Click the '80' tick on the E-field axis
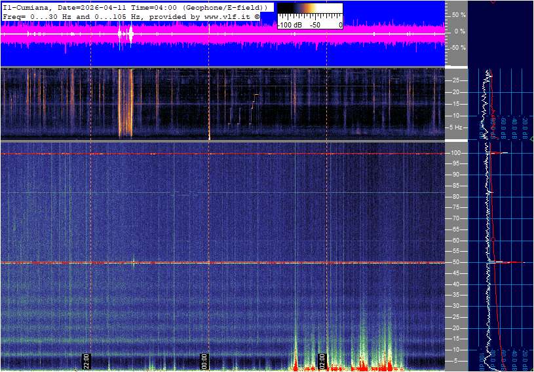The width and height of the screenshot is (534, 372). point(455,197)
